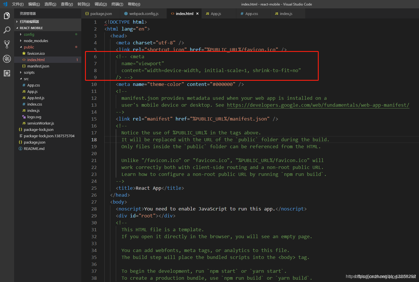Click line number 10 in gutter

[94, 84]
